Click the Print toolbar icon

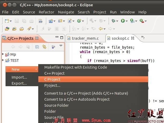[31, 21]
